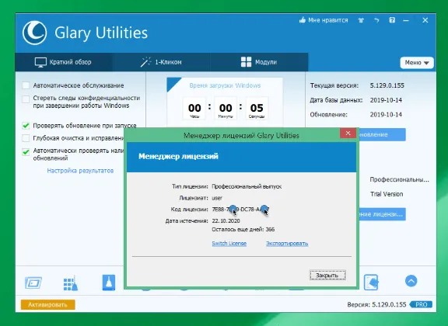Close license manager with red X
This screenshot has height=326, width=448.
point(348,134)
